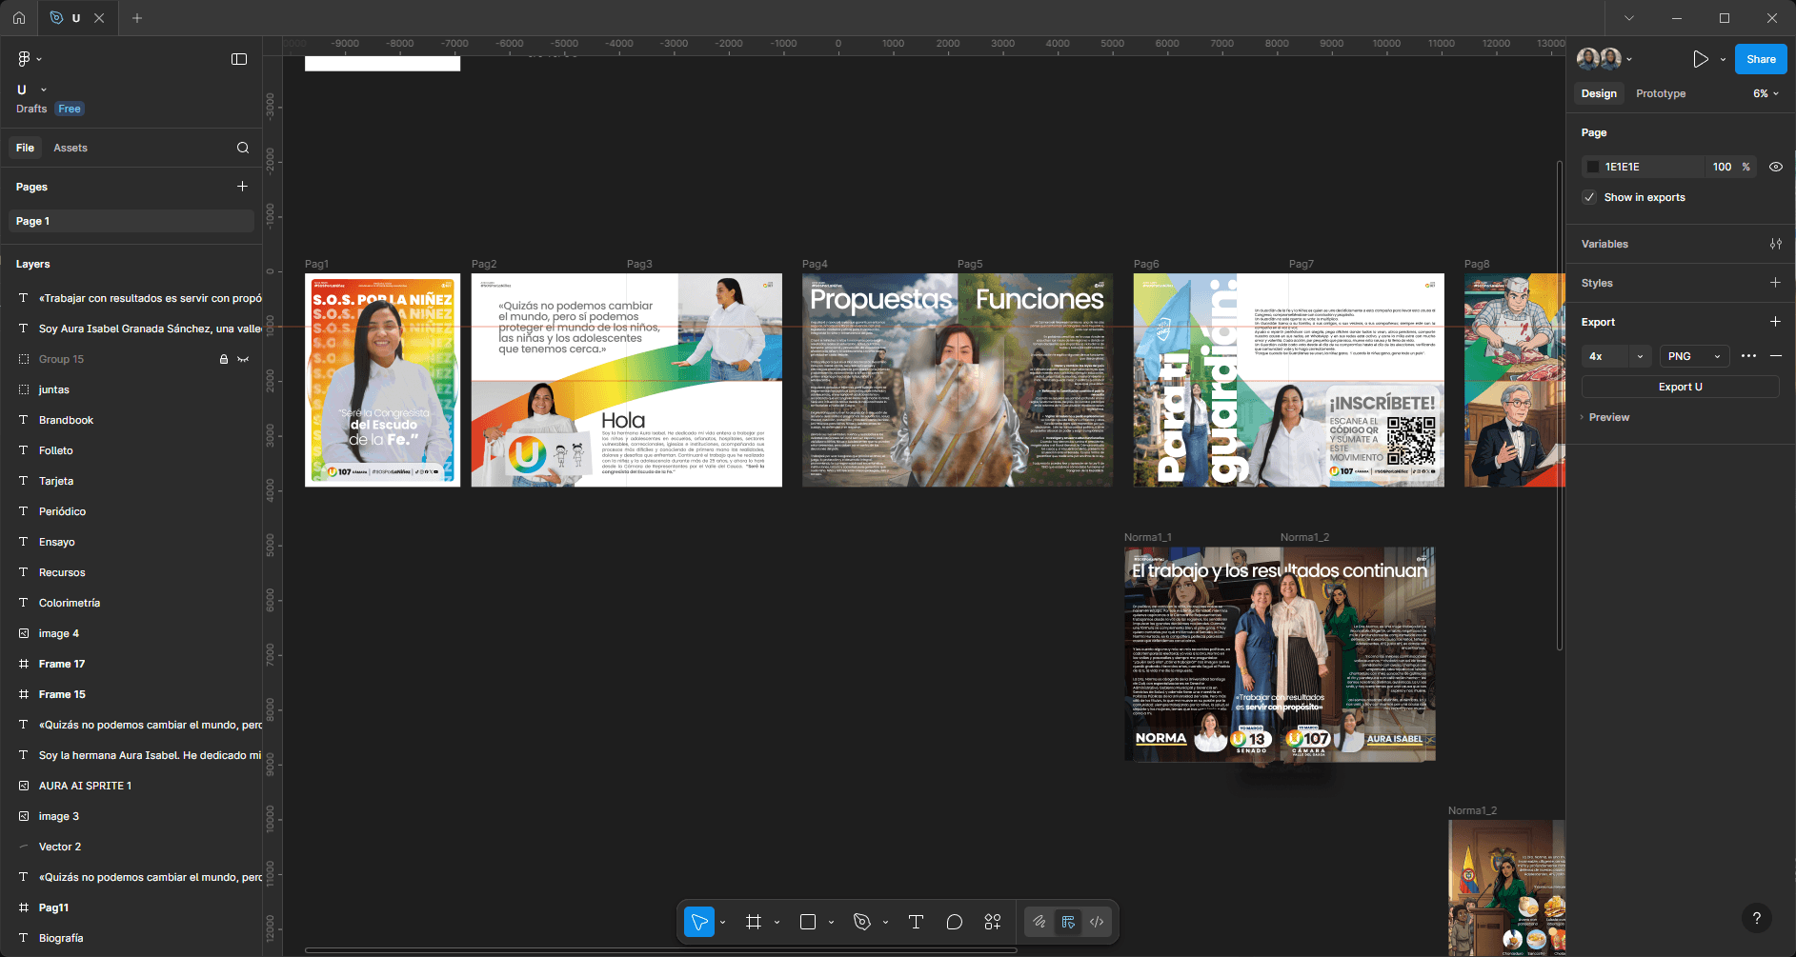Select the Move tool in bottom toolbar
This screenshot has height=957, width=1796.
click(699, 922)
